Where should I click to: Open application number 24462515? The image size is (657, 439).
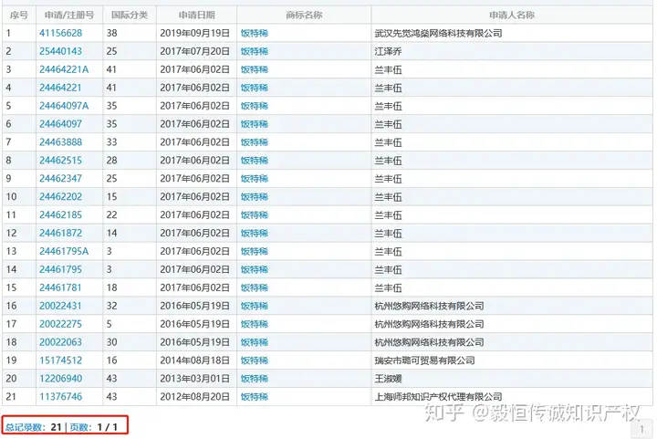click(61, 160)
